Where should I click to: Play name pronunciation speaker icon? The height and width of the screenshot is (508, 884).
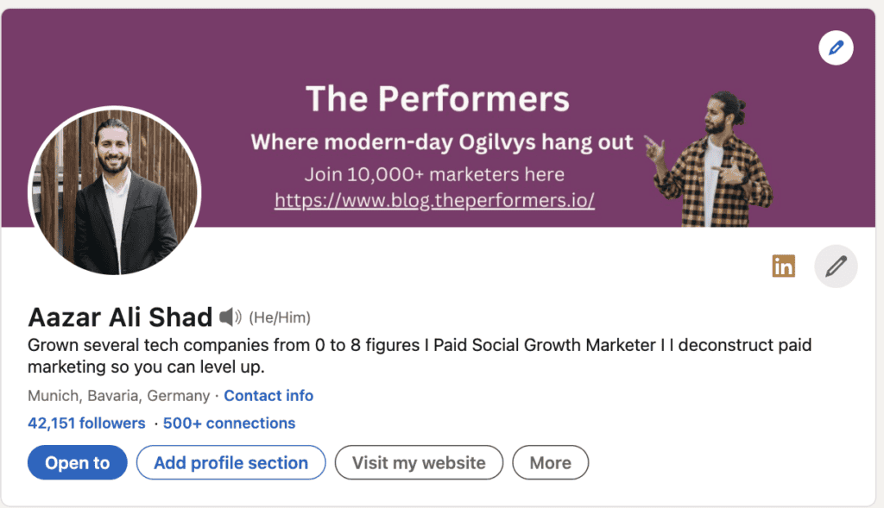[230, 317]
